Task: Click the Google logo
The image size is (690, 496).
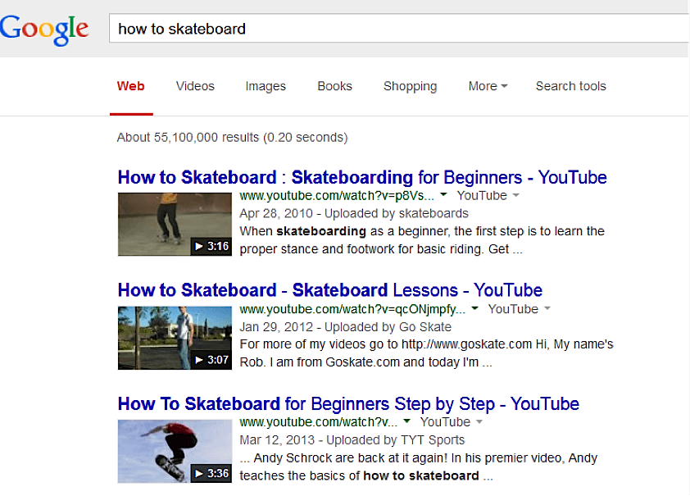Action: point(44,28)
